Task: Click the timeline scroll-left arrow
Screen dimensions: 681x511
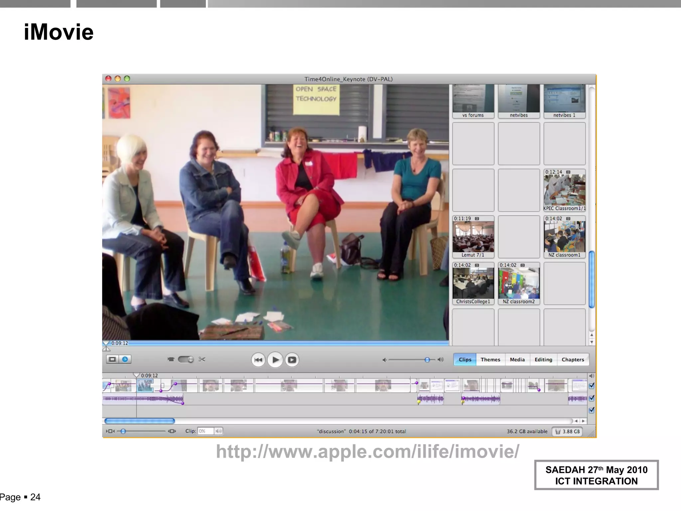Action: (x=576, y=421)
